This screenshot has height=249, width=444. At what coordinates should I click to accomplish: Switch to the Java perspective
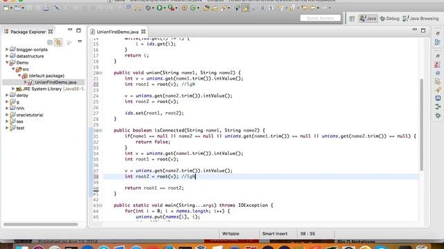(x=368, y=19)
